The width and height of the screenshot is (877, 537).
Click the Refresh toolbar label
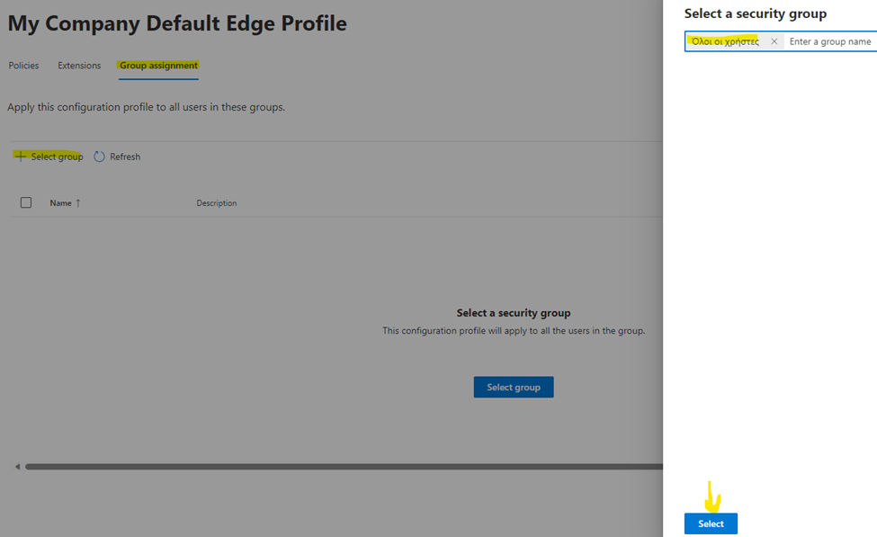[125, 157]
